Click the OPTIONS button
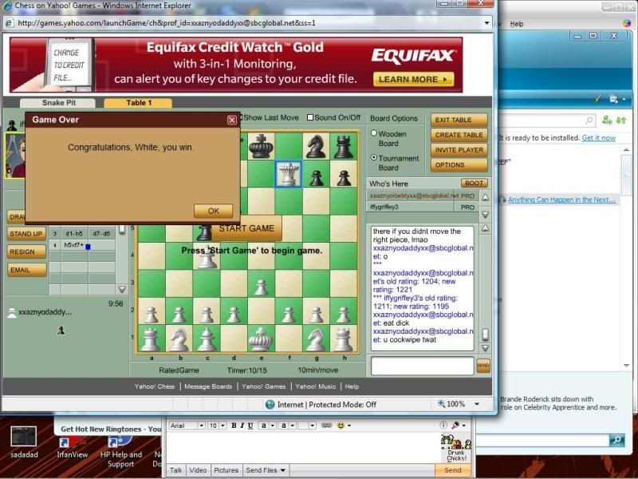Image resolution: width=638 pixels, height=479 pixels. pyautogui.click(x=459, y=165)
